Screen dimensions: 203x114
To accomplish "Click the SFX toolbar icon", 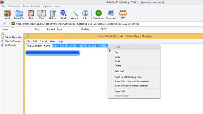I will coord(123,15).
